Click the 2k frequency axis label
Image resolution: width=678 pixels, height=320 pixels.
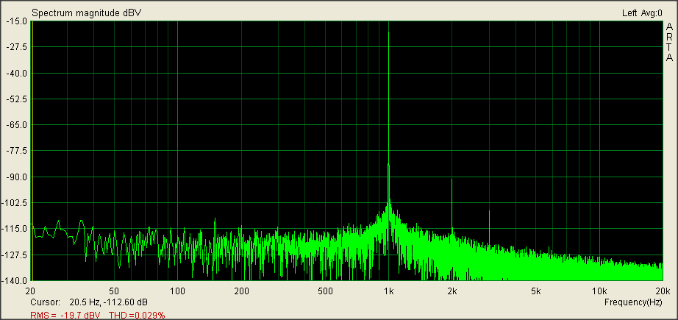[452, 290]
